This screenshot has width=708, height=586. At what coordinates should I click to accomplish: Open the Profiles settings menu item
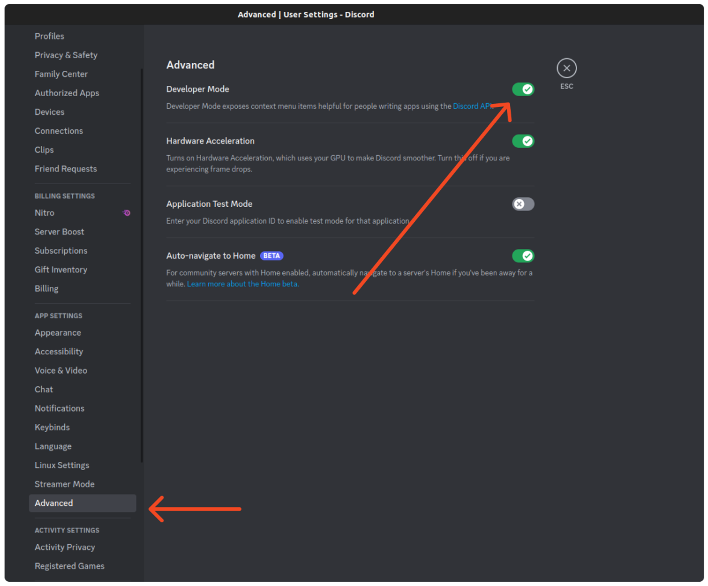click(x=50, y=35)
